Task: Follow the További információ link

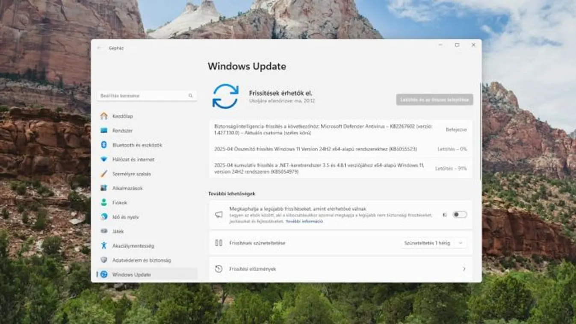Action: [304, 221]
